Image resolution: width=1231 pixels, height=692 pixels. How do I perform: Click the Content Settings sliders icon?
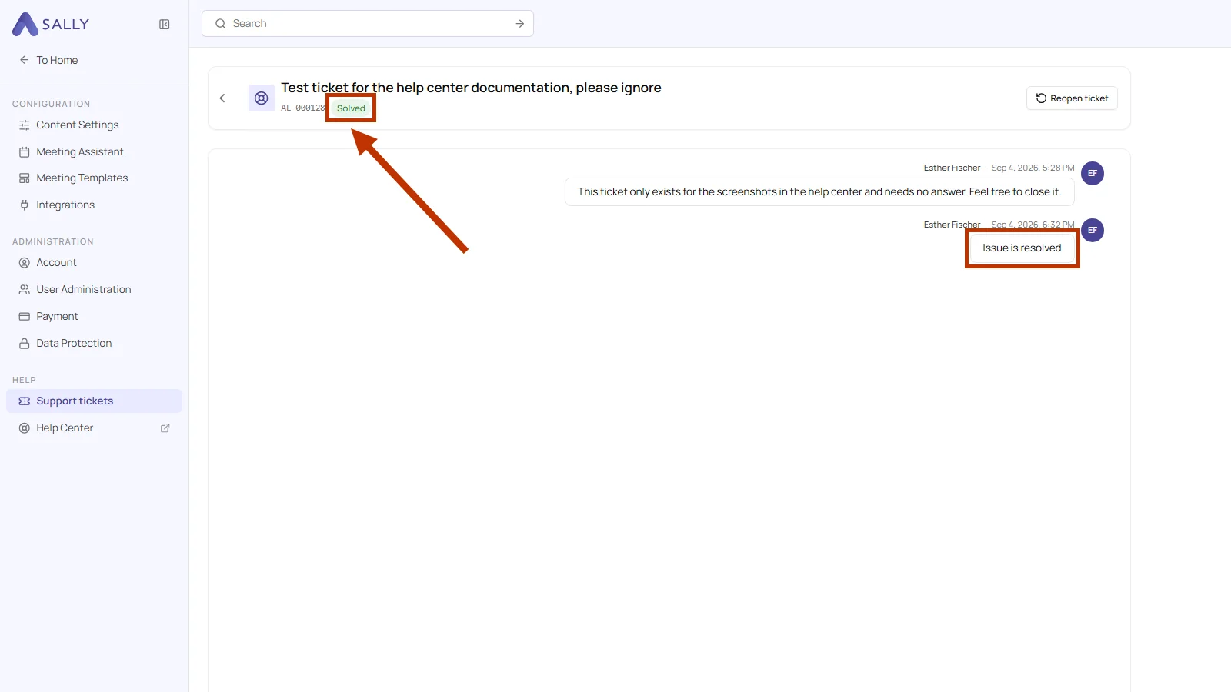pyautogui.click(x=25, y=125)
